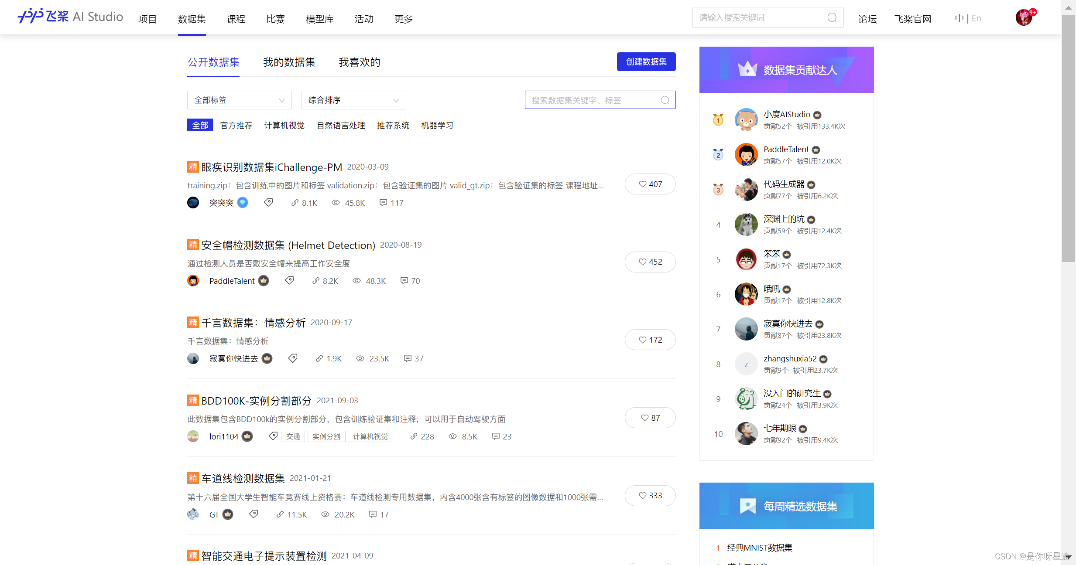
Task: Open the 综合排序 sort dropdown
Action: point(353,100)
